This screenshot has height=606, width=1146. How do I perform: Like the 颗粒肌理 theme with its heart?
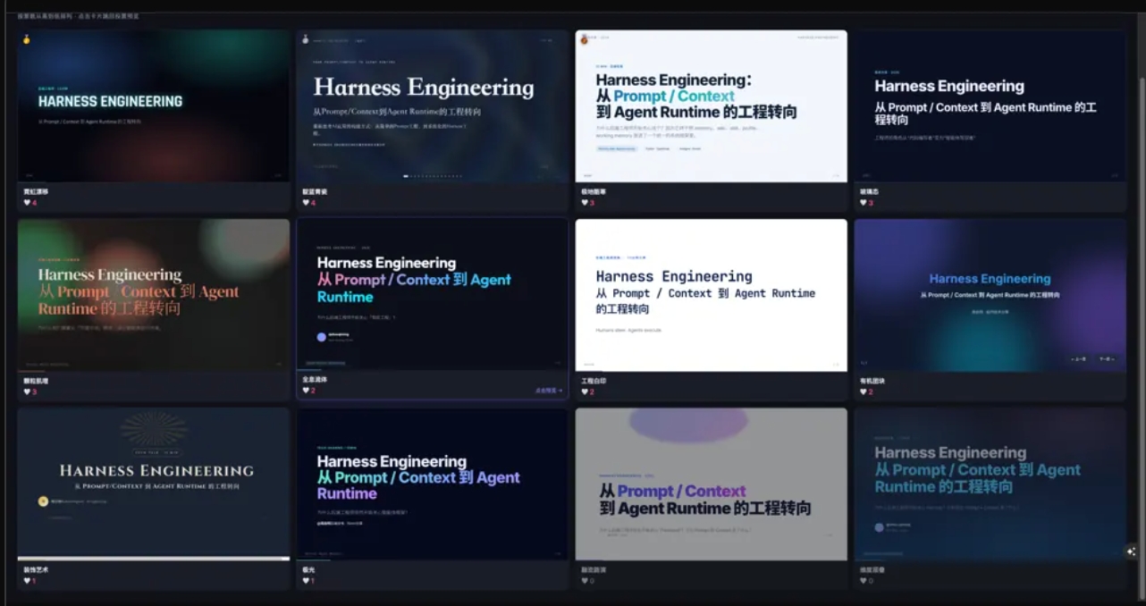[27, 391]
